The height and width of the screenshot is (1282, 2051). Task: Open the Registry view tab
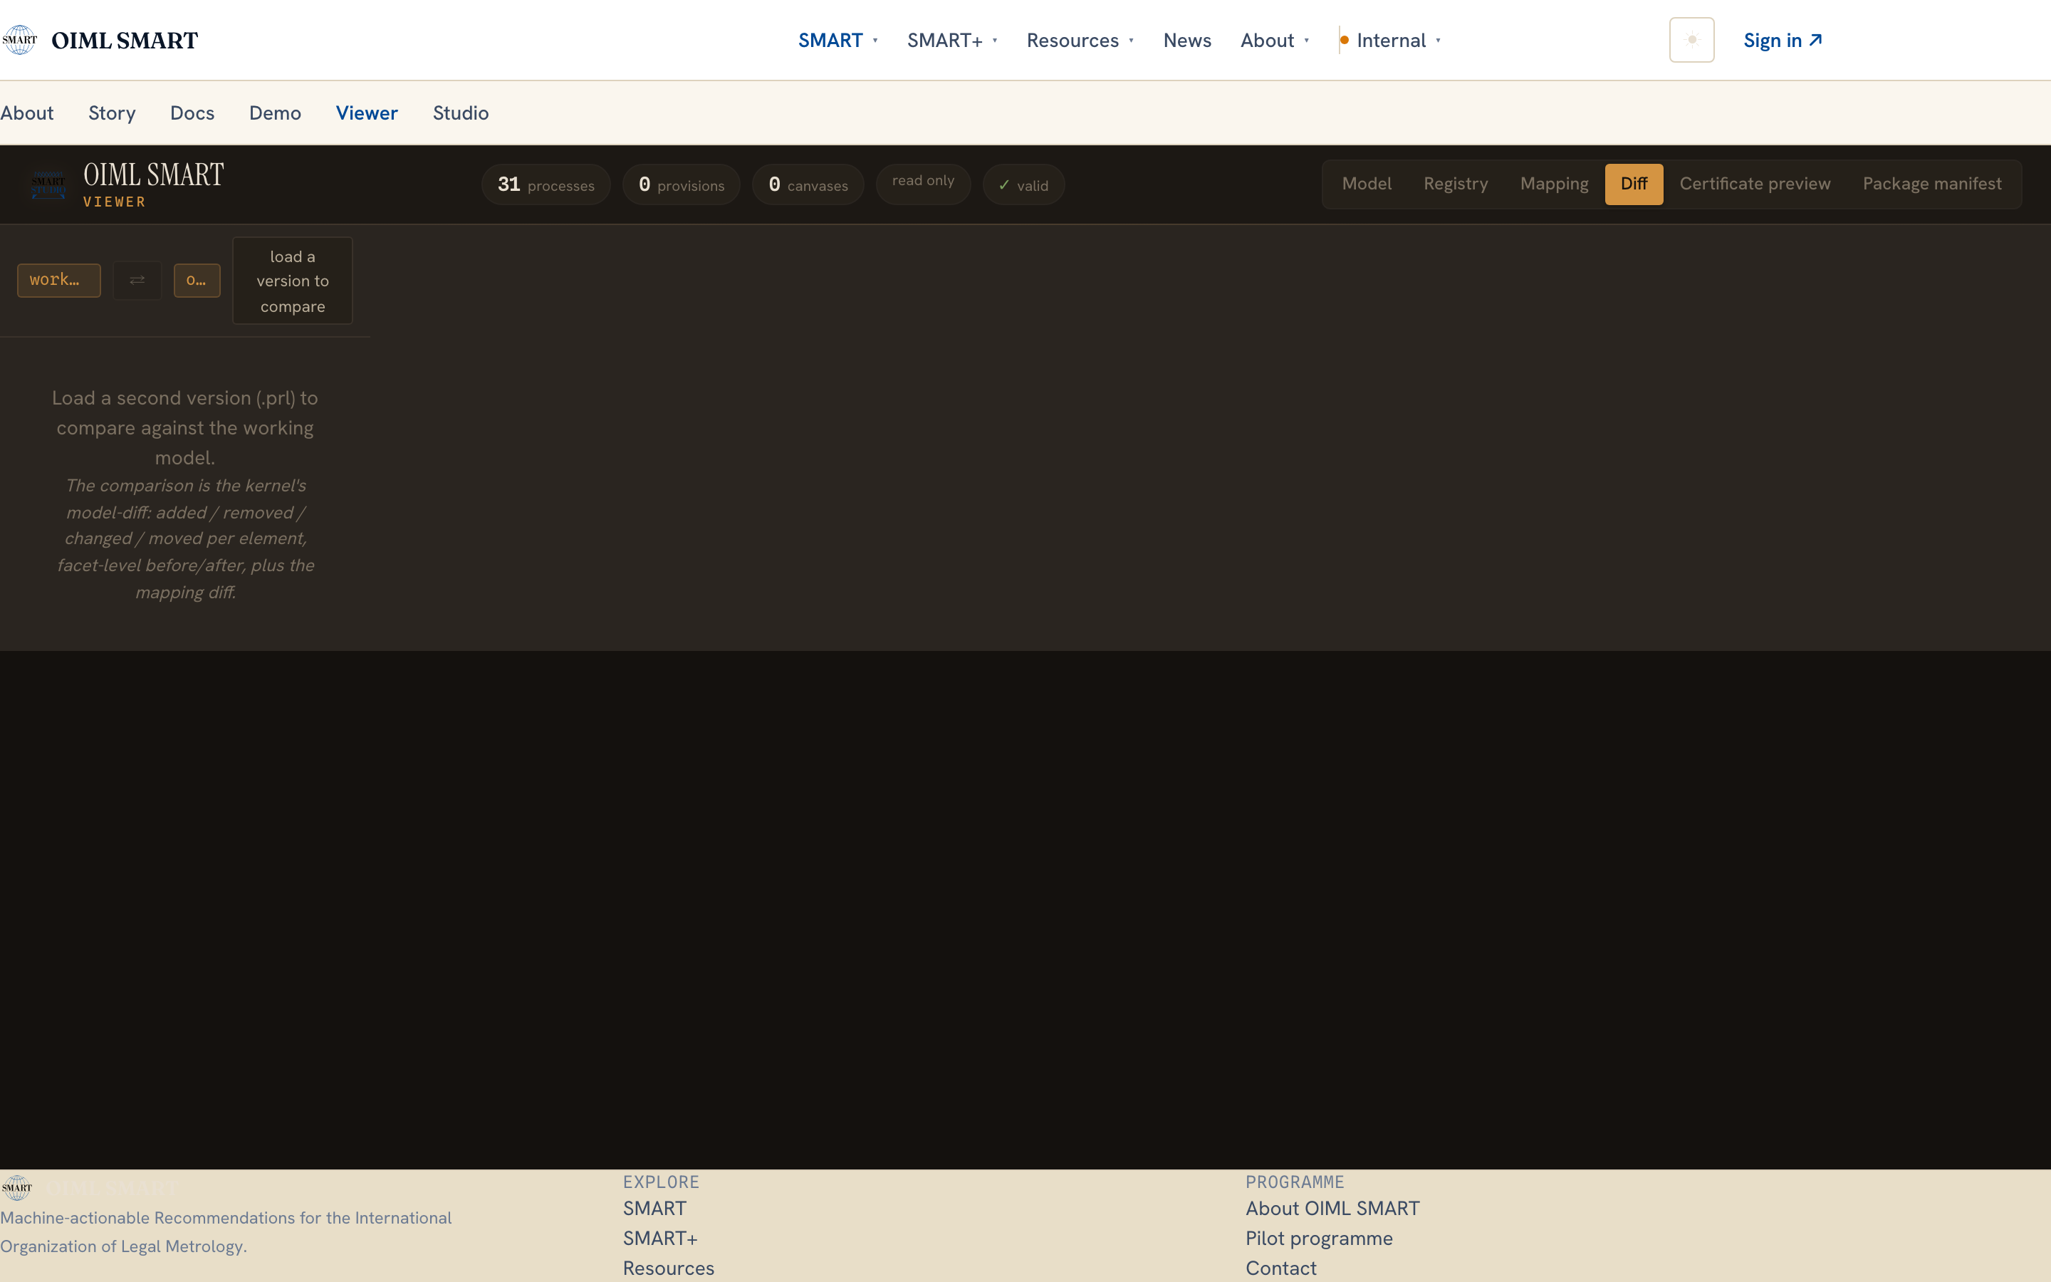coord(1455,184)
